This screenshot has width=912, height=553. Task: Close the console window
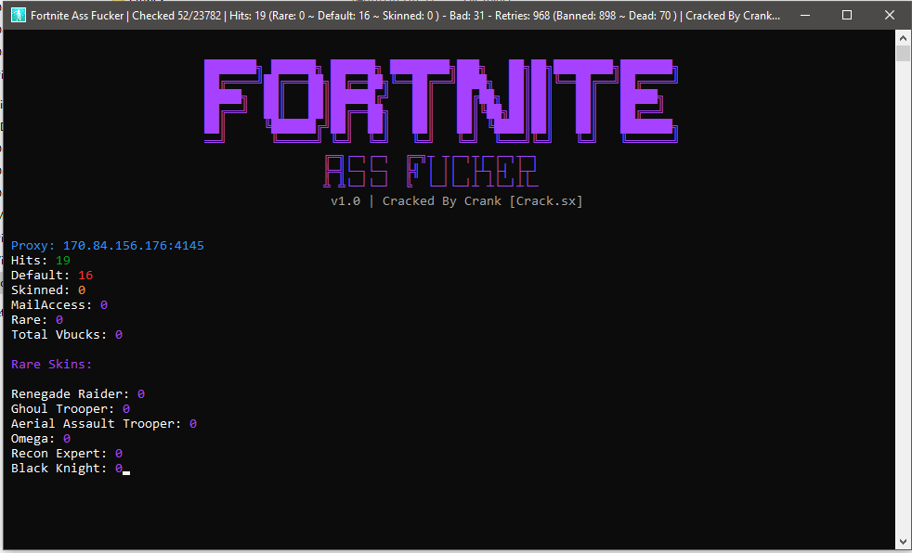pyautogui.click(x=890, y=15)
